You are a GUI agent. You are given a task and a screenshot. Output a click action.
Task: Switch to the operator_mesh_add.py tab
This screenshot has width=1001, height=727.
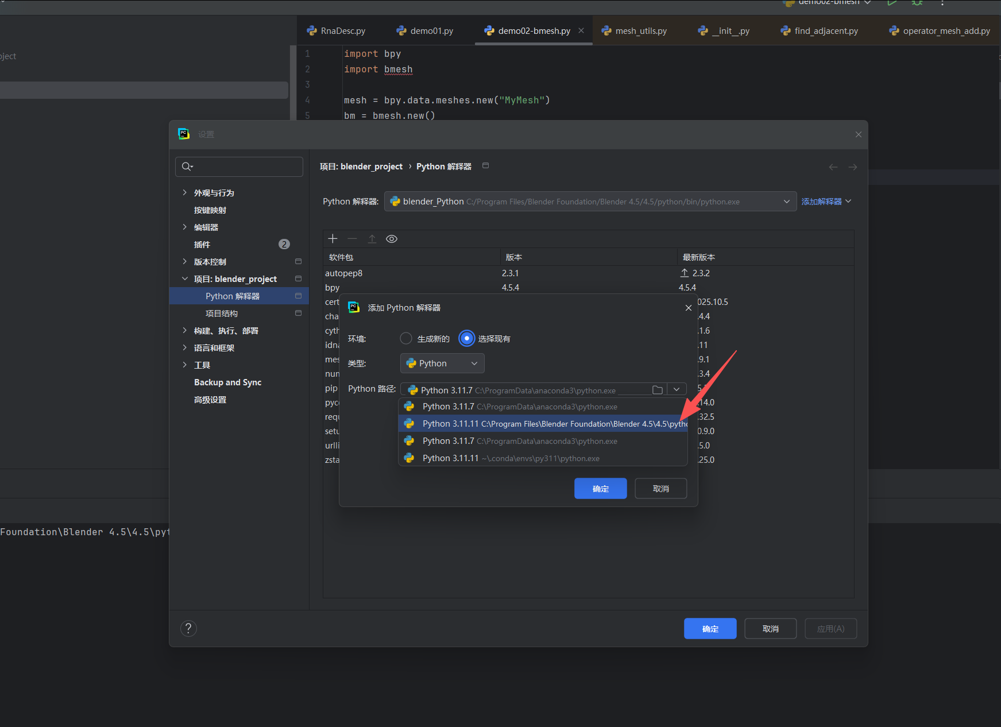[940, 31]
